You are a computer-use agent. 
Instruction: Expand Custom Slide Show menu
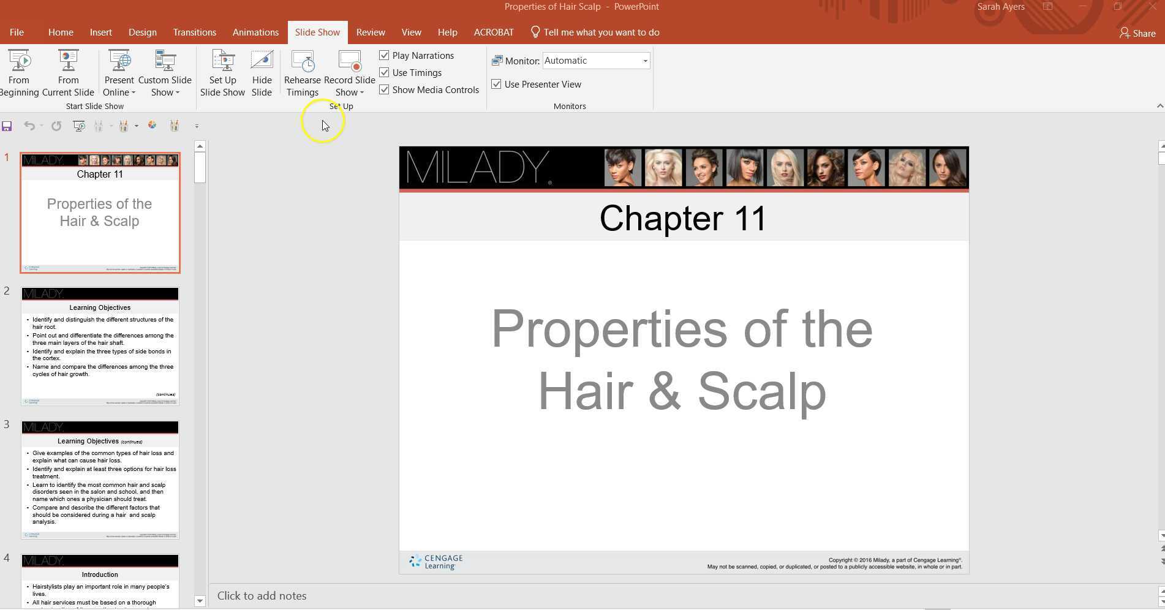tap(165, 92)
